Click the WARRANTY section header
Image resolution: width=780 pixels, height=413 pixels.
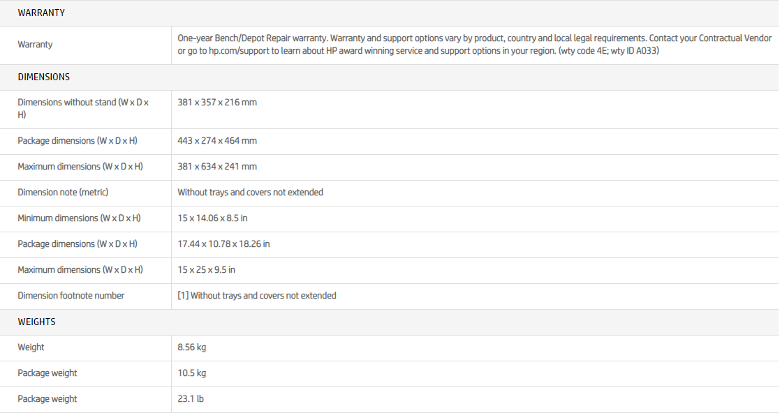(41, 13)
